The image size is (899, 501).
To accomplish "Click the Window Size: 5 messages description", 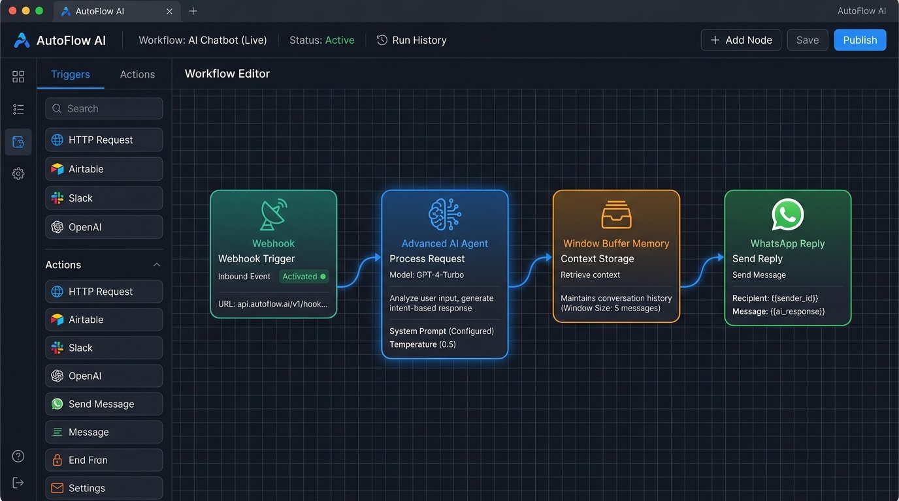I will pos(610,309).
